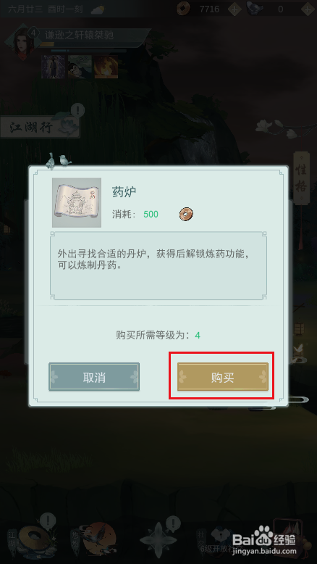This screenshot has width=317, height=564.
Task: Open the crane and sun menu icon
Action: pos(98,536)
